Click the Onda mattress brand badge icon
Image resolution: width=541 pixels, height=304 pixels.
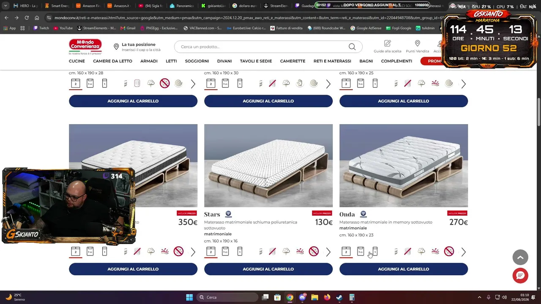tap(363, 214)
